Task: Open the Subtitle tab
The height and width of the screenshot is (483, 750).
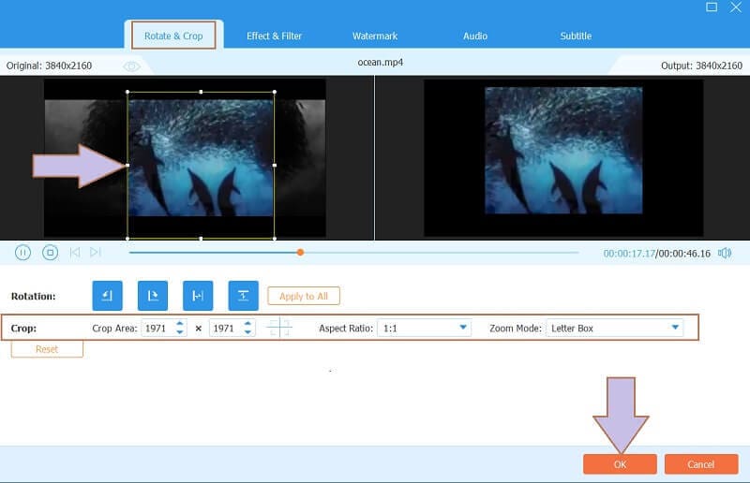Action: pos(576,36)
